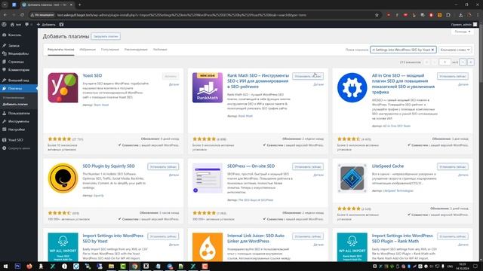The height and width of the screenshot is (271, 483).
Task: Click the RankMath plugin thumbnail
Action: pos(208,87)
